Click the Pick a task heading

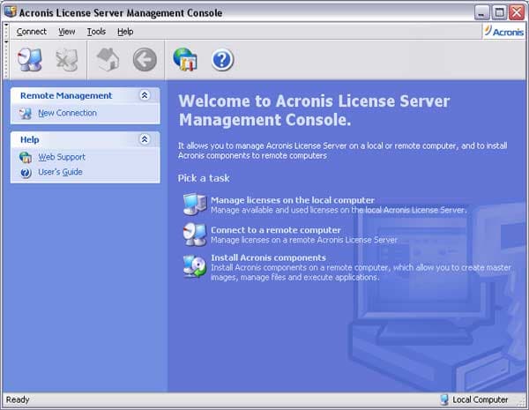click(204, 178)
